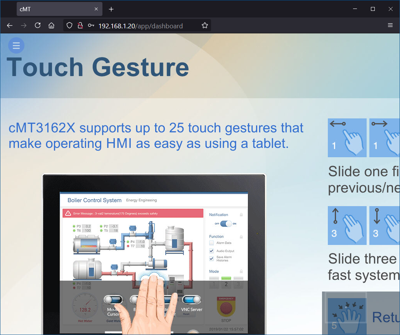400x335 pixels.
Task: Click the 'Bolier Control System' title
Action: pos(94,200)
